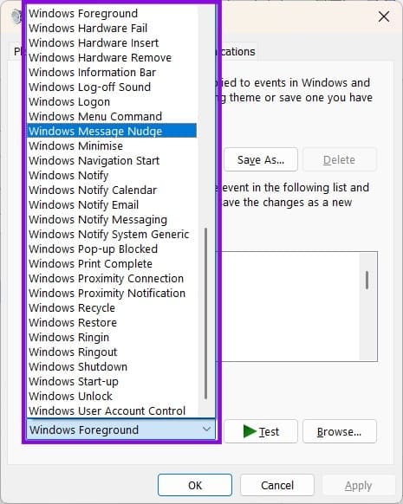This screenshot has height=504, width=403.
Task: Select Windows Proximity Notification entry
Action: 112,294
